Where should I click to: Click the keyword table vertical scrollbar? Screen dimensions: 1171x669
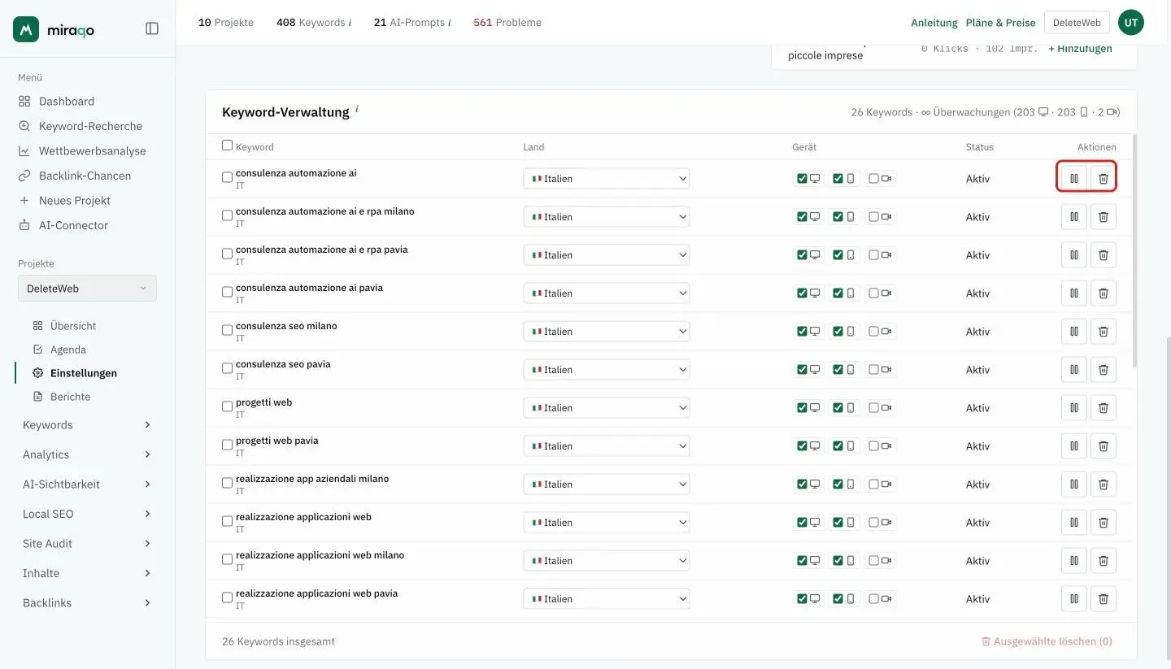pos(1134,252)
